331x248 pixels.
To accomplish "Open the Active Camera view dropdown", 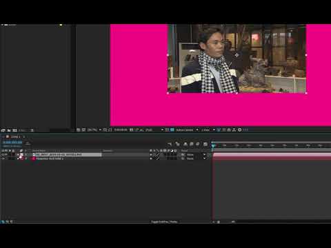I will [x=187, y=130].
